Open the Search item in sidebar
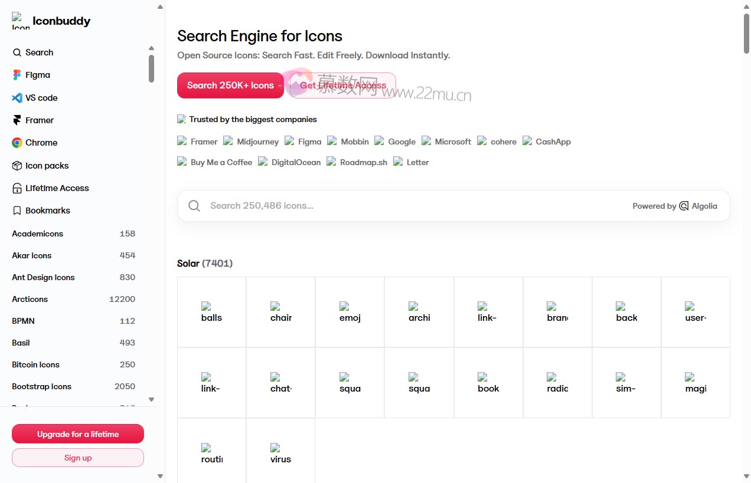Image resolution: width=751 pixels, height=483 pixels. [x=39, y=52]
